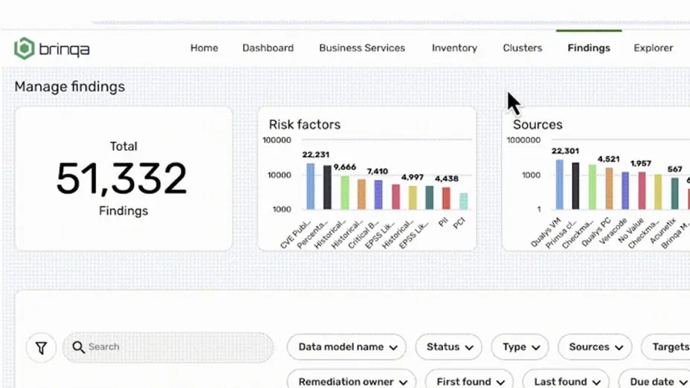Screen dimensions: 690x388
Task: Click the 4,997 value label
Action: coord(413,178)
